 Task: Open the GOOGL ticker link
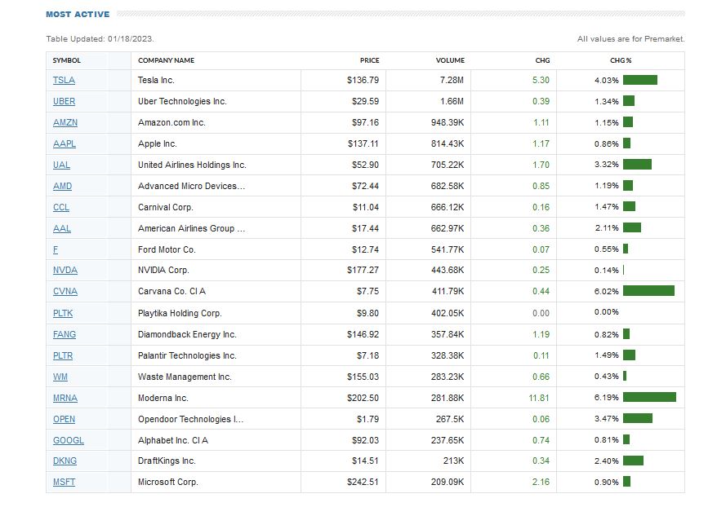69,440
